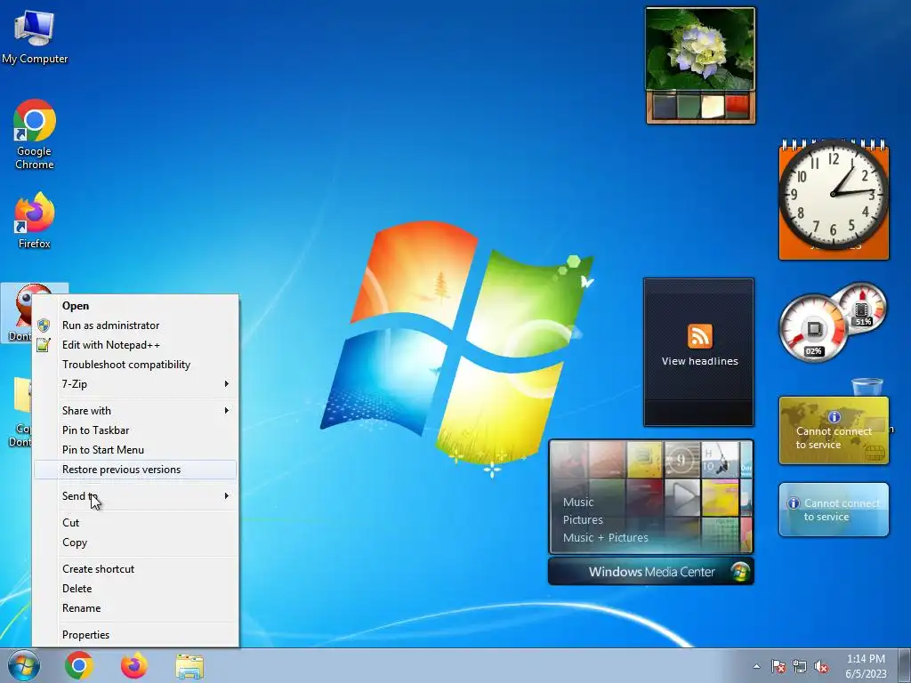911x683 pixels.
Task: Choose Run as administrator
Action: tap(135, 325)
